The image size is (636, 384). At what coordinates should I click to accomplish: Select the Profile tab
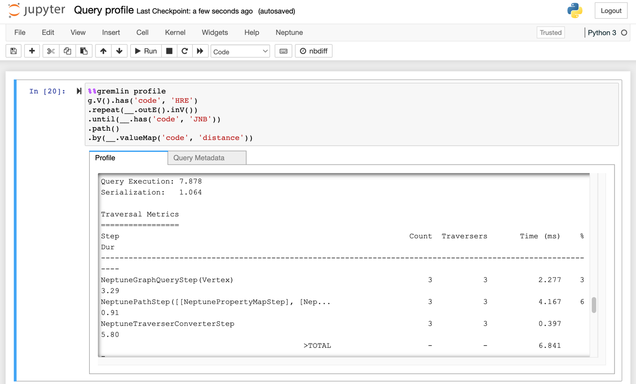coord(128,158)
